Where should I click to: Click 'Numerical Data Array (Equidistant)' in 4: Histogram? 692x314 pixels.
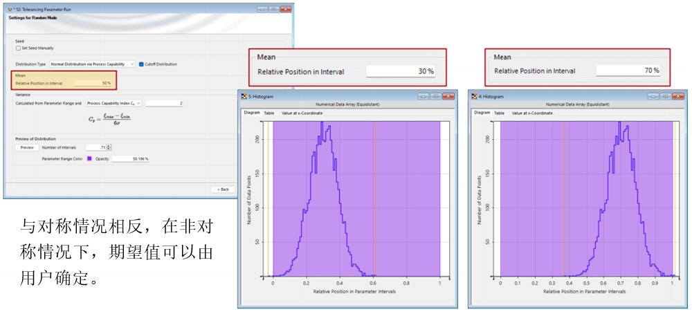[x=578, y=105]
